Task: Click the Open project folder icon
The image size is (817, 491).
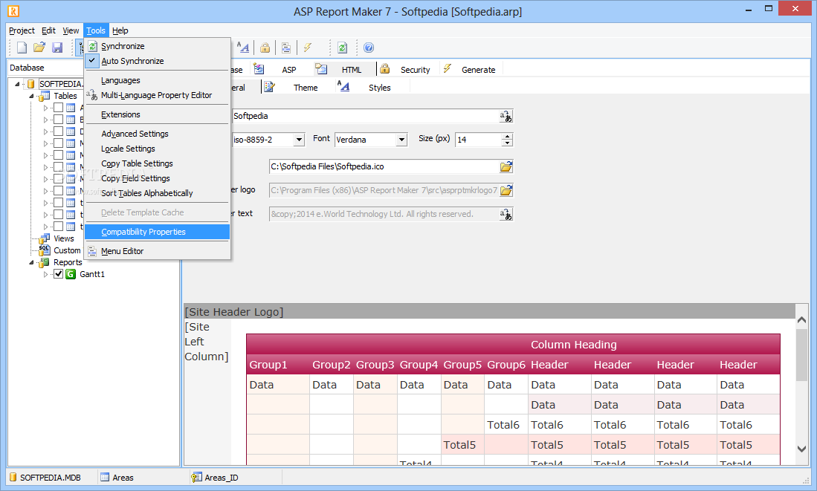Action: 39,48
